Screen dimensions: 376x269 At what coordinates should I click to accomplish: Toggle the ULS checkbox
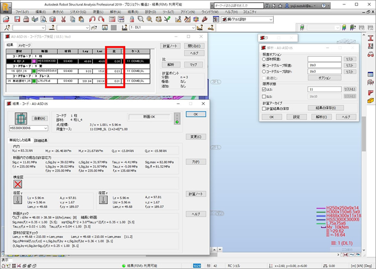point(264,89)
